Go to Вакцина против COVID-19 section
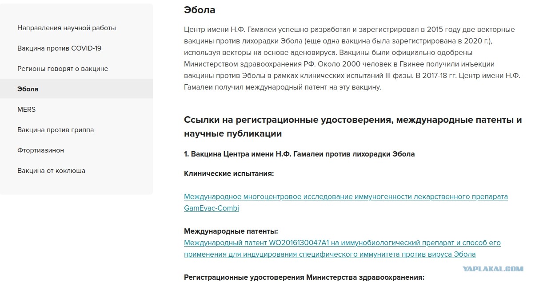The image size is (535, 282). coord(59,48)
